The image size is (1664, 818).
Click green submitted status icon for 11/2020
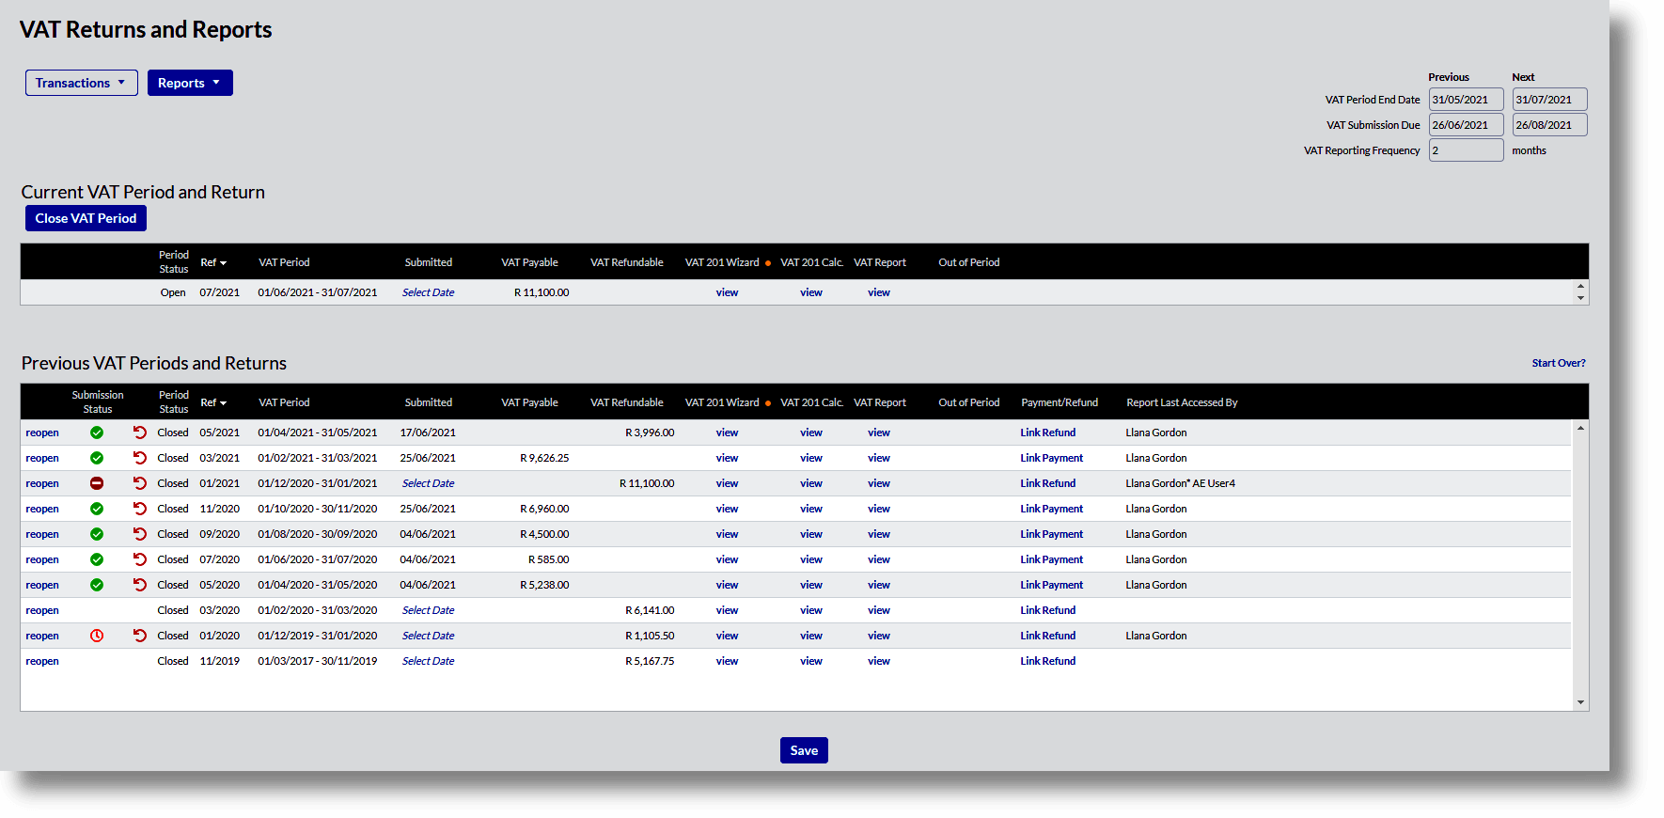pyautogui.click(x=97, y=509)
